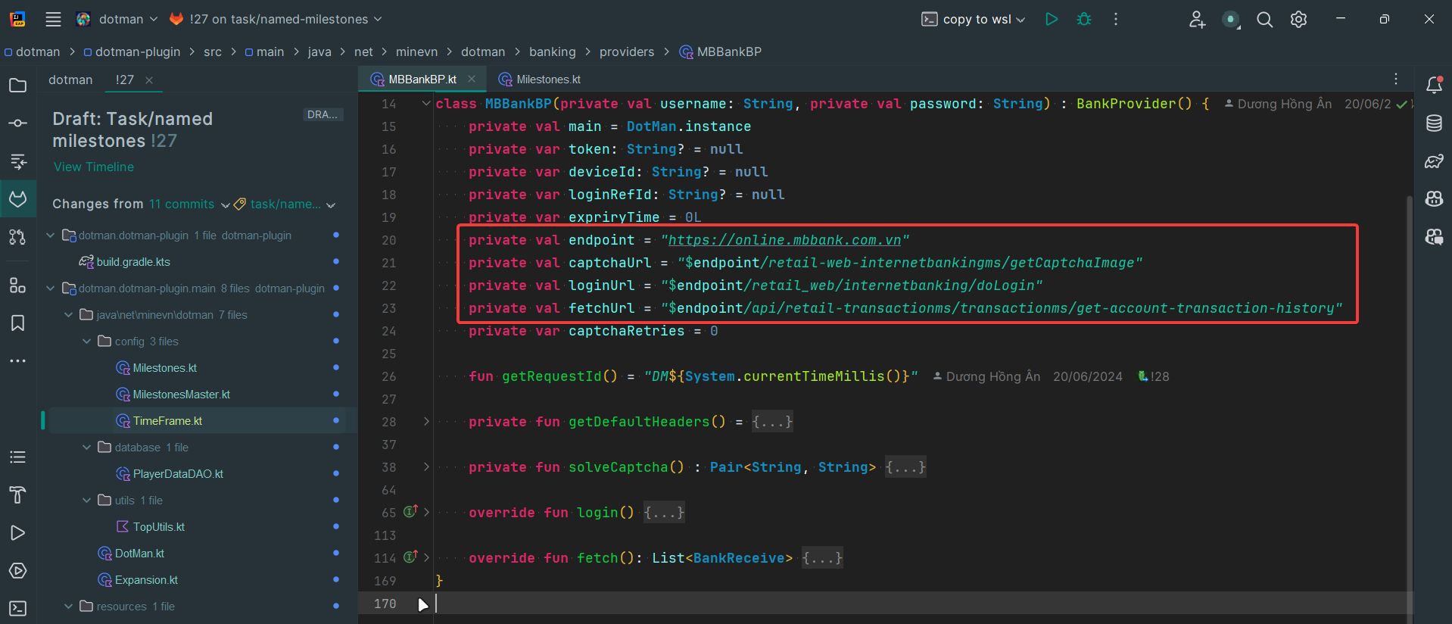Select the dotman tab in side panel
Image resolution: width=1452 pixels, height=624 pixels.
[x=70, y=80]
